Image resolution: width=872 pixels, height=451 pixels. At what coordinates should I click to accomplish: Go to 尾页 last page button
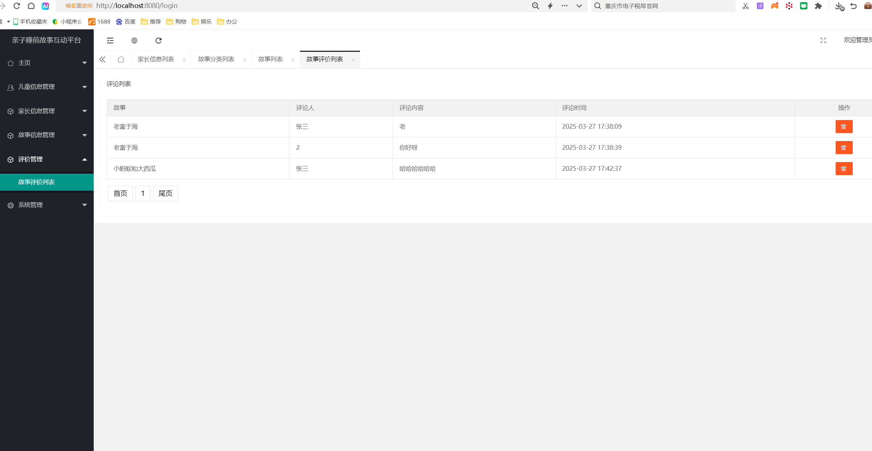[x=165, y=193]
